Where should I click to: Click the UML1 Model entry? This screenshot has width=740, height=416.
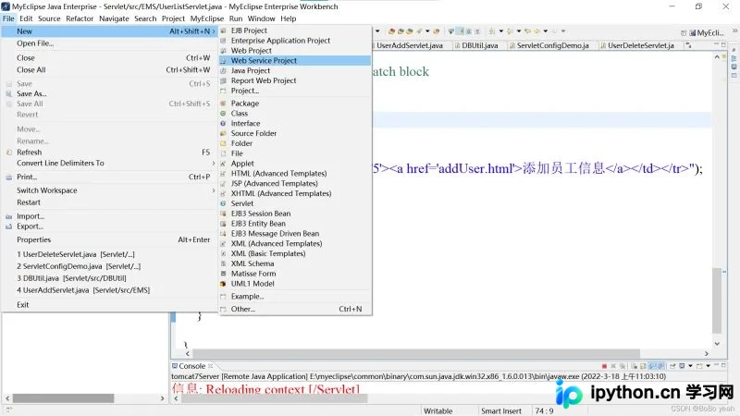pyautogui.click(x=295, y=284)
